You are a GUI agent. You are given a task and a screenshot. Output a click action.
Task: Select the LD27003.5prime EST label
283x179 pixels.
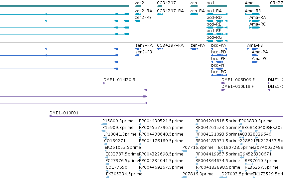[236, 174]
